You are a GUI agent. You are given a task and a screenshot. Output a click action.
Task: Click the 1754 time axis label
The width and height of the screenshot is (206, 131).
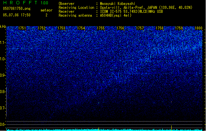[x=81, y=28]
